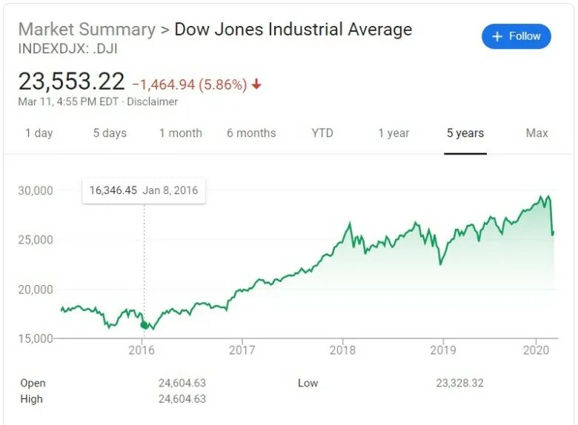Click the Market Summary breadcrumb link
Screen dimensions: 578x425
click(x=87, y=30)
